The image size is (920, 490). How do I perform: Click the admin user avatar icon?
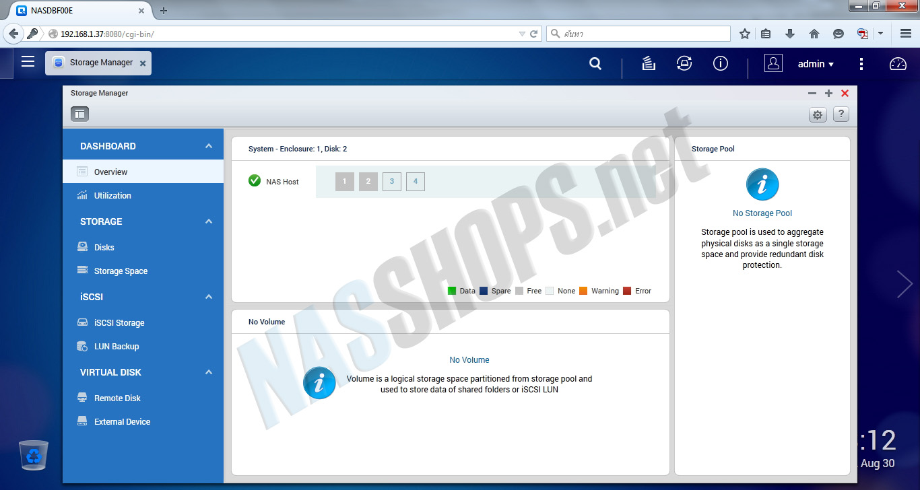click(x=773, y=63)
